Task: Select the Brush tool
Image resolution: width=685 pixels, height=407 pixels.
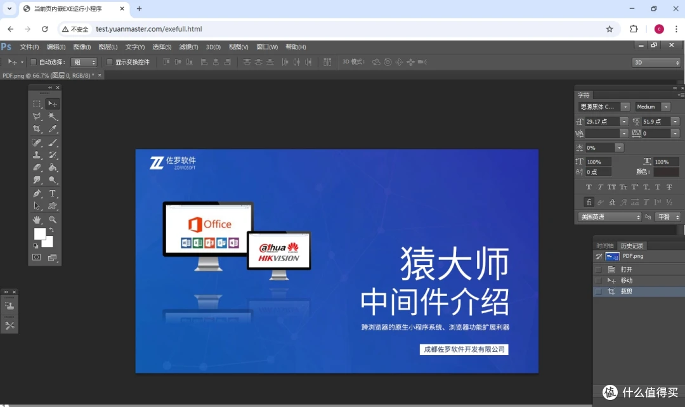Action: click(x=53, y=143)
